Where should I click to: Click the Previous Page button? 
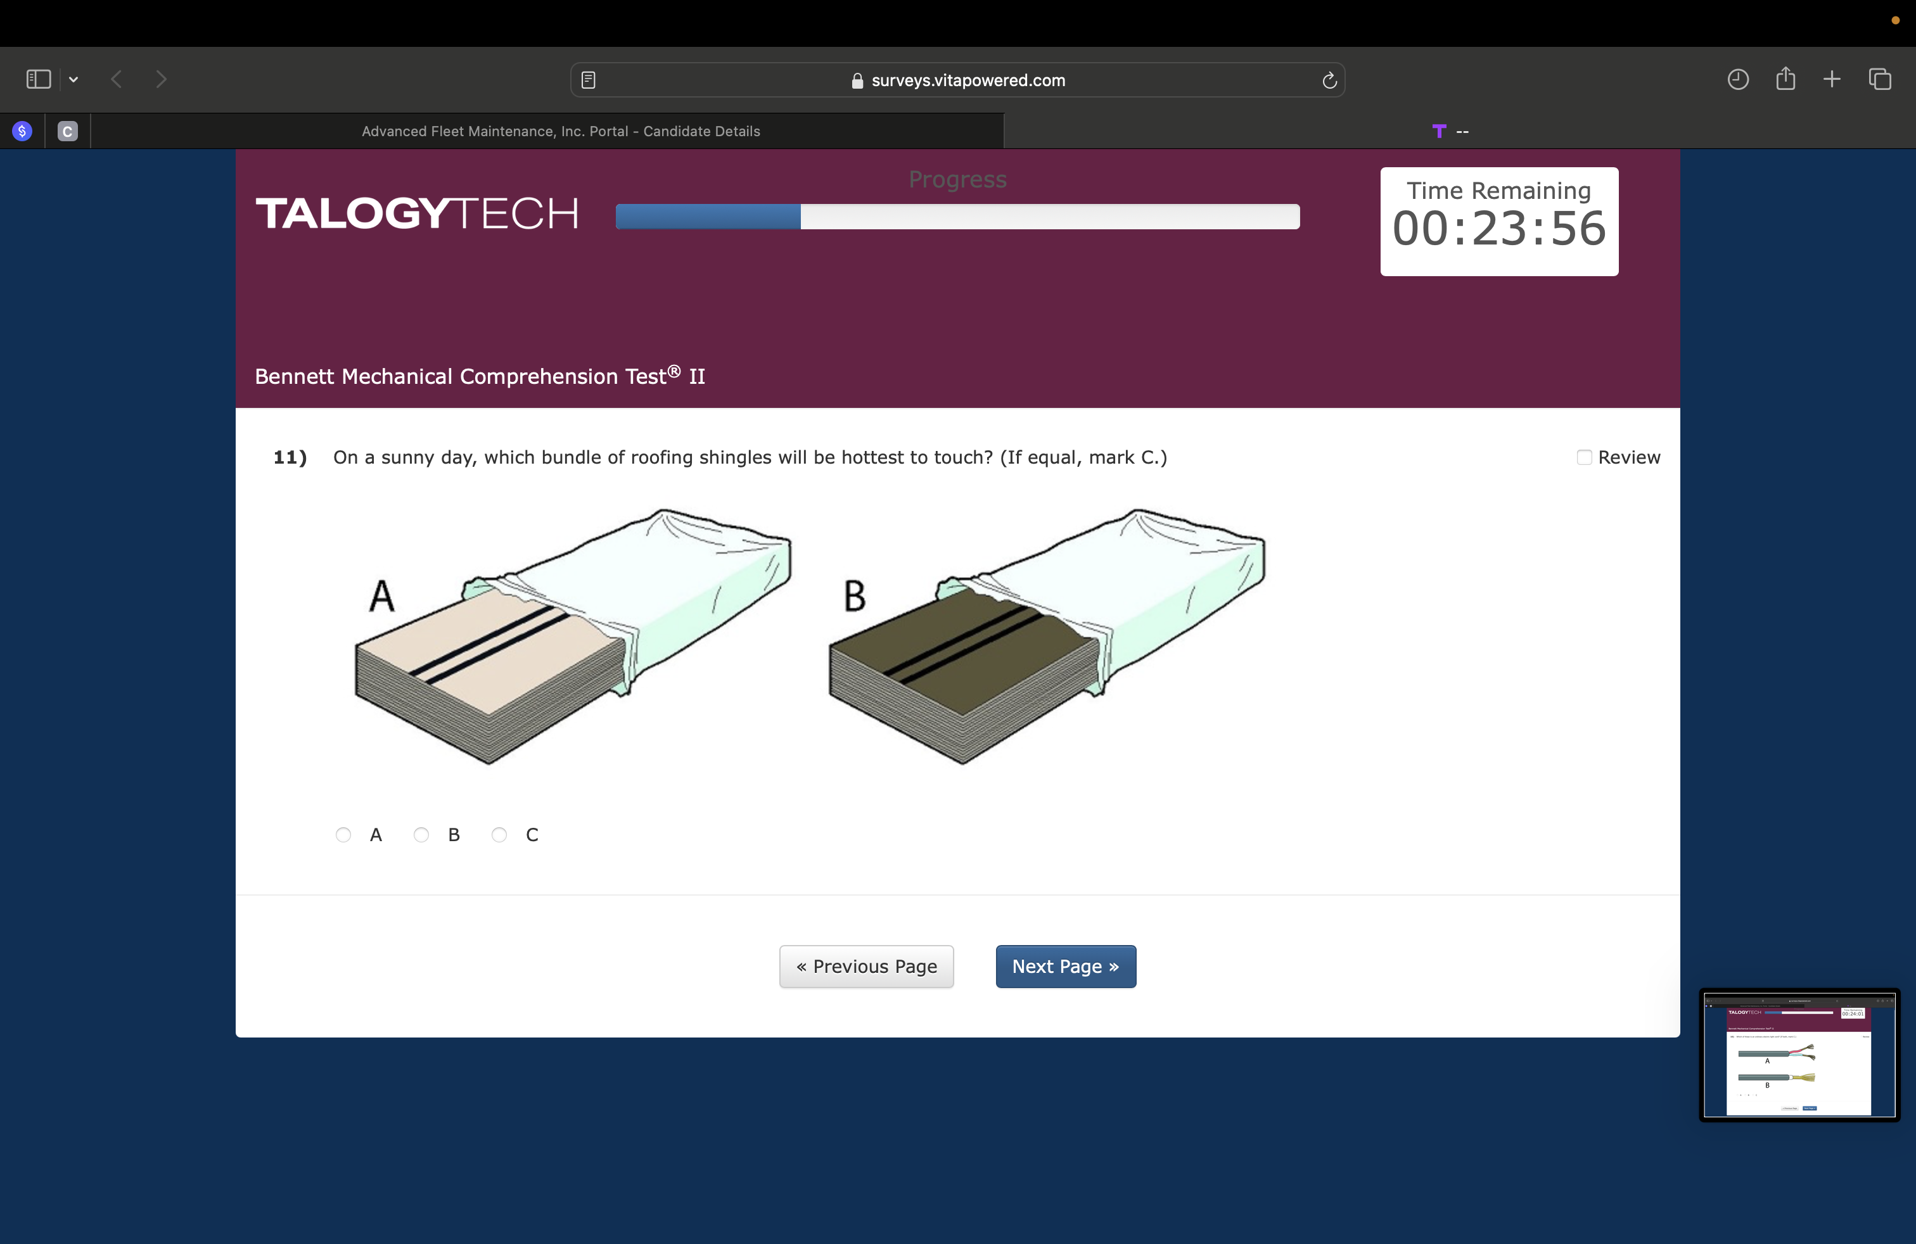(866, 965)
